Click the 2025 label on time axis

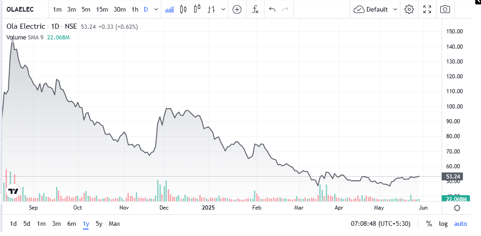209,208
